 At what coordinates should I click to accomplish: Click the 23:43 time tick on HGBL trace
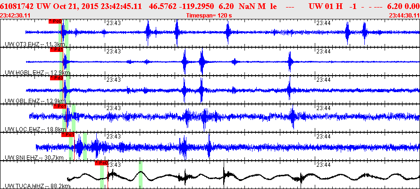(x=113, y=51)
